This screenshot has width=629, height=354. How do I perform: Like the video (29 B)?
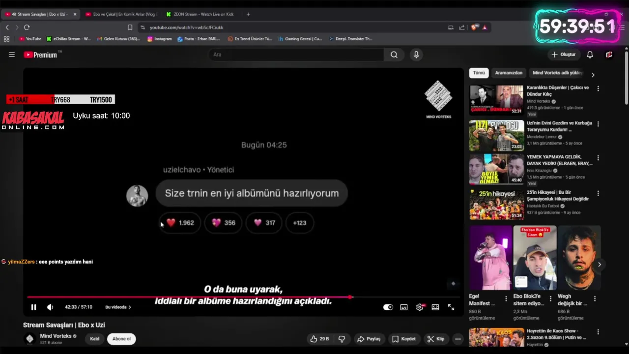click(319, 339)
